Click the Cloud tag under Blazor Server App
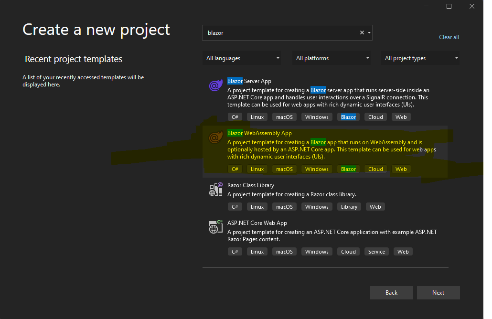 tap(375, 117)
